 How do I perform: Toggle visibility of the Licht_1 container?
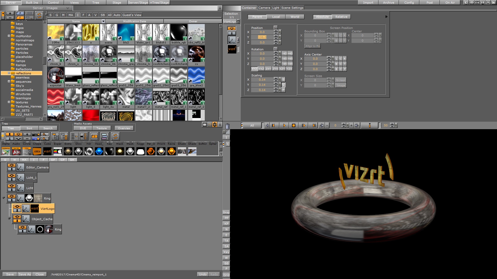pyautogui.click(x=12, y=176)
